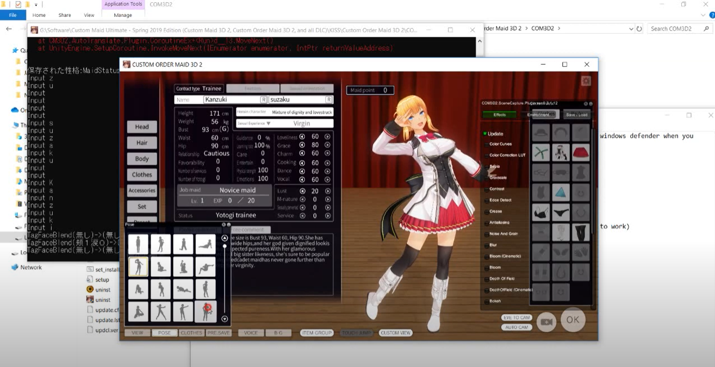Image resolution: width=715 pixels, height=367 pixels.
Task: Expand the File Explorer address history dropdown
Action: click(x=631, y=28)
